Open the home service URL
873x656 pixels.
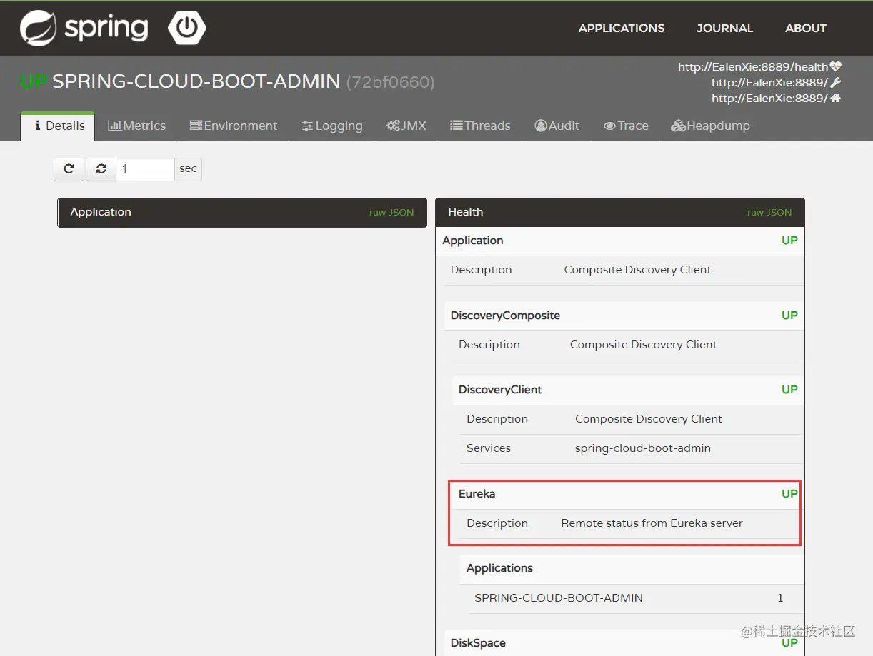tap(769, 99)
